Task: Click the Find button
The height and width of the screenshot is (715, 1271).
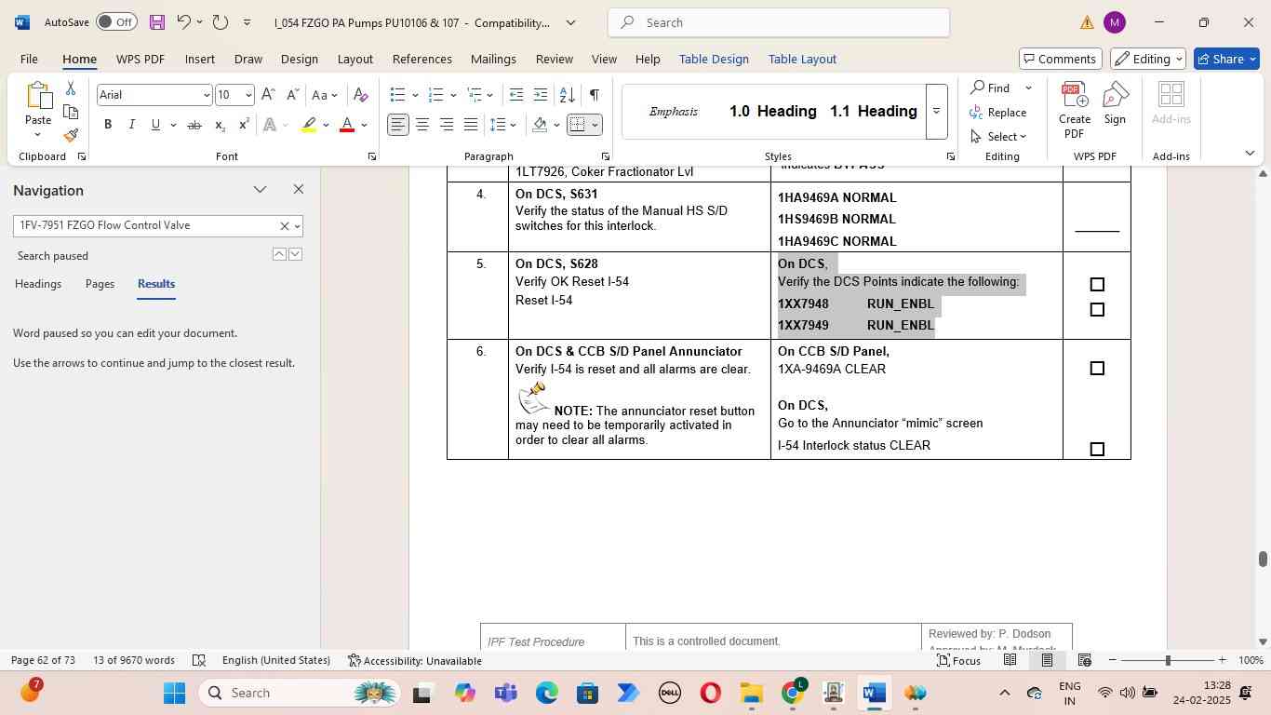Action: (x=990, y=88)
